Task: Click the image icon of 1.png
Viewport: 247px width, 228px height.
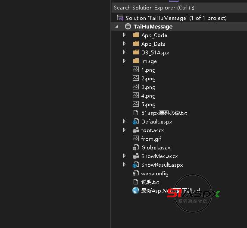Action: (136, 70)
